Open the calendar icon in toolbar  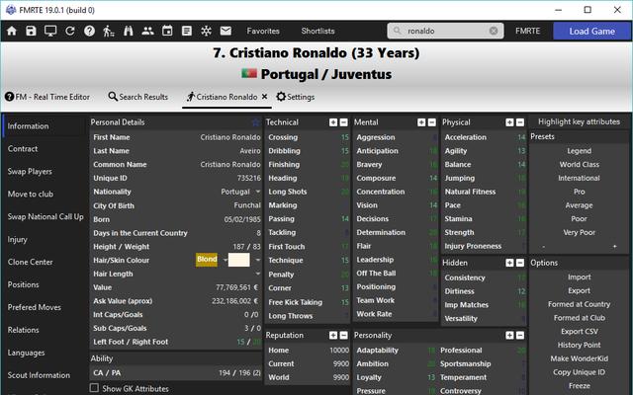coord(167,31)
